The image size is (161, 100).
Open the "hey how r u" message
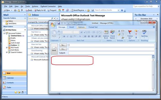pos(38,33)
